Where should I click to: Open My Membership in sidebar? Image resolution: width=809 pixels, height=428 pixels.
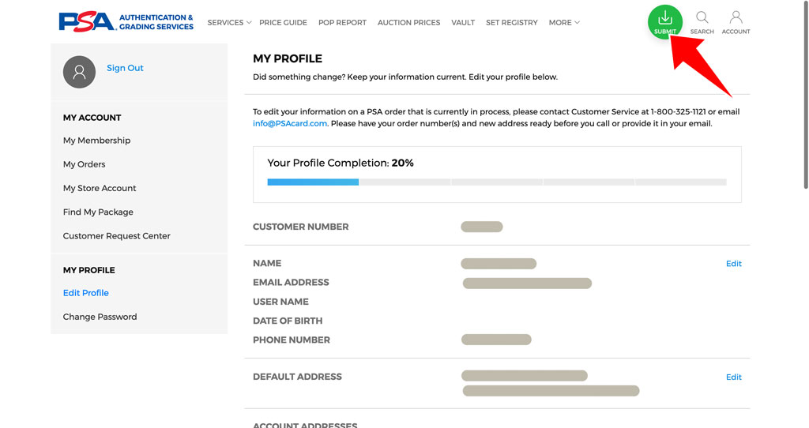(x=96, y=141)
